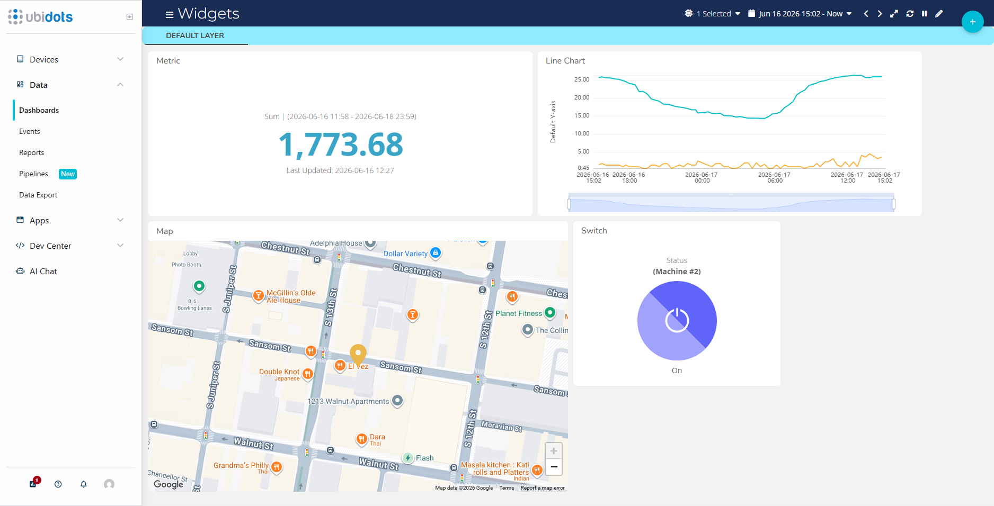Refresh the dashboard data

(910, 14)
